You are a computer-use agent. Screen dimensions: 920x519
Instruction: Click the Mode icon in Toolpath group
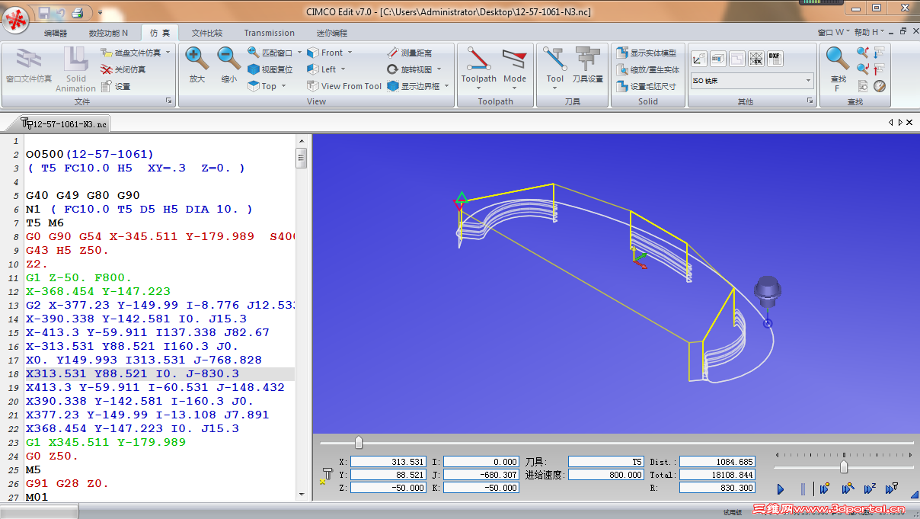(x=514, y=59)
